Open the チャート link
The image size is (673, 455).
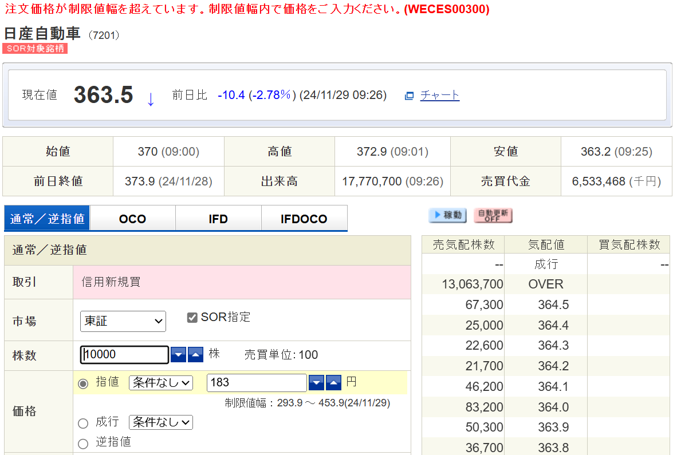[439, 95]
